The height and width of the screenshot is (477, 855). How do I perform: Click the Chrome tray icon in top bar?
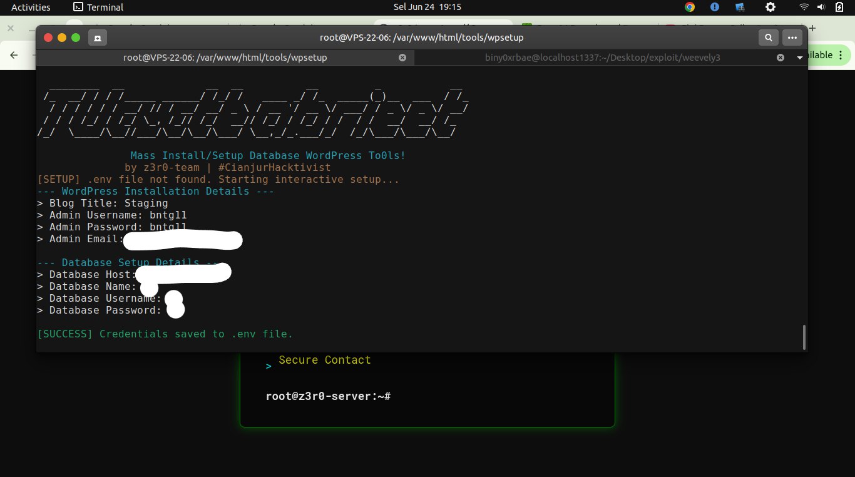690,8
